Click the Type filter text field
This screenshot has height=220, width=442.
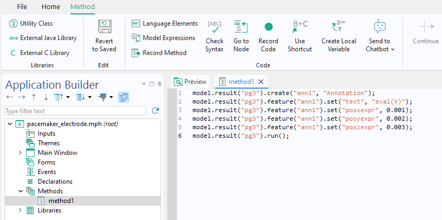[75, 111]
